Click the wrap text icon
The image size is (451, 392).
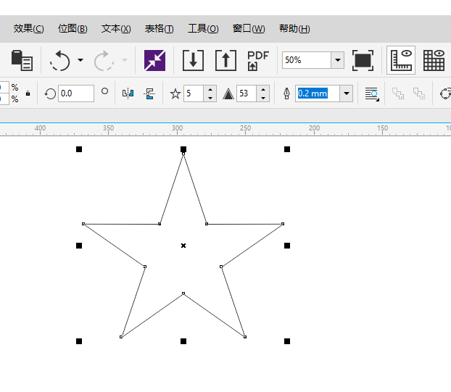coord(372,94)
